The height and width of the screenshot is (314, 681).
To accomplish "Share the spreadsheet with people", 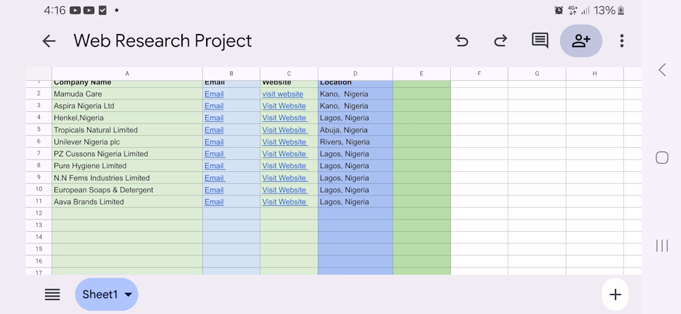I will (581, 41).
